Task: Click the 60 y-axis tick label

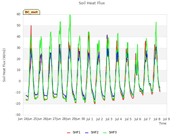Action: click(x=18, y=14)
